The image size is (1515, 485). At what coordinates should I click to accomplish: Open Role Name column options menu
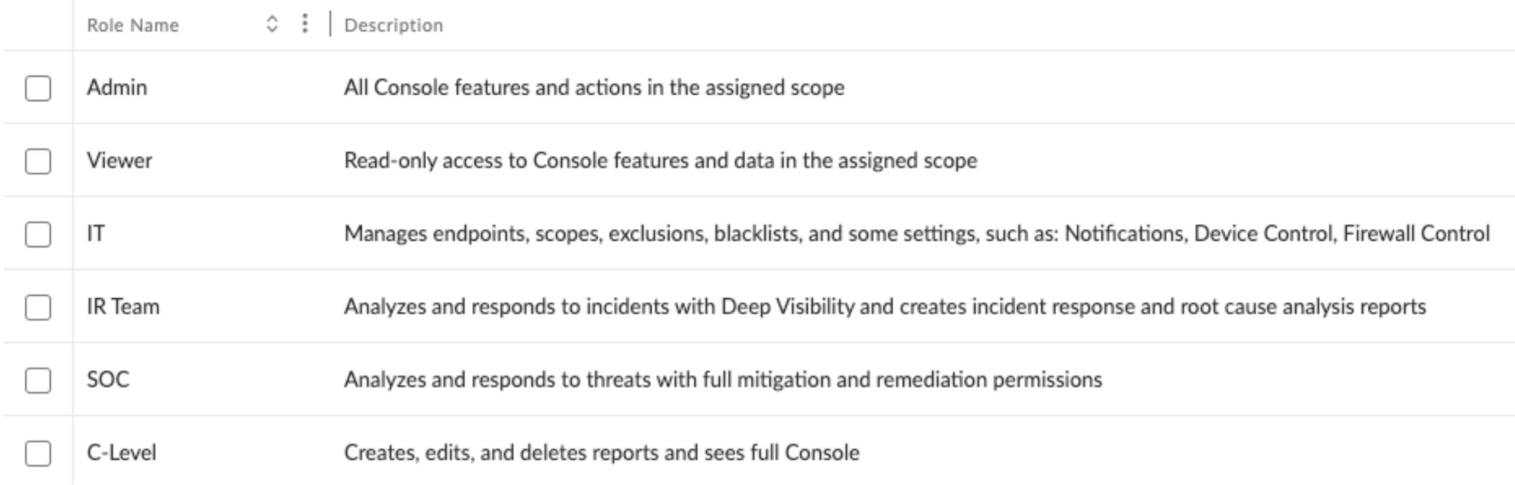(305, 24)
